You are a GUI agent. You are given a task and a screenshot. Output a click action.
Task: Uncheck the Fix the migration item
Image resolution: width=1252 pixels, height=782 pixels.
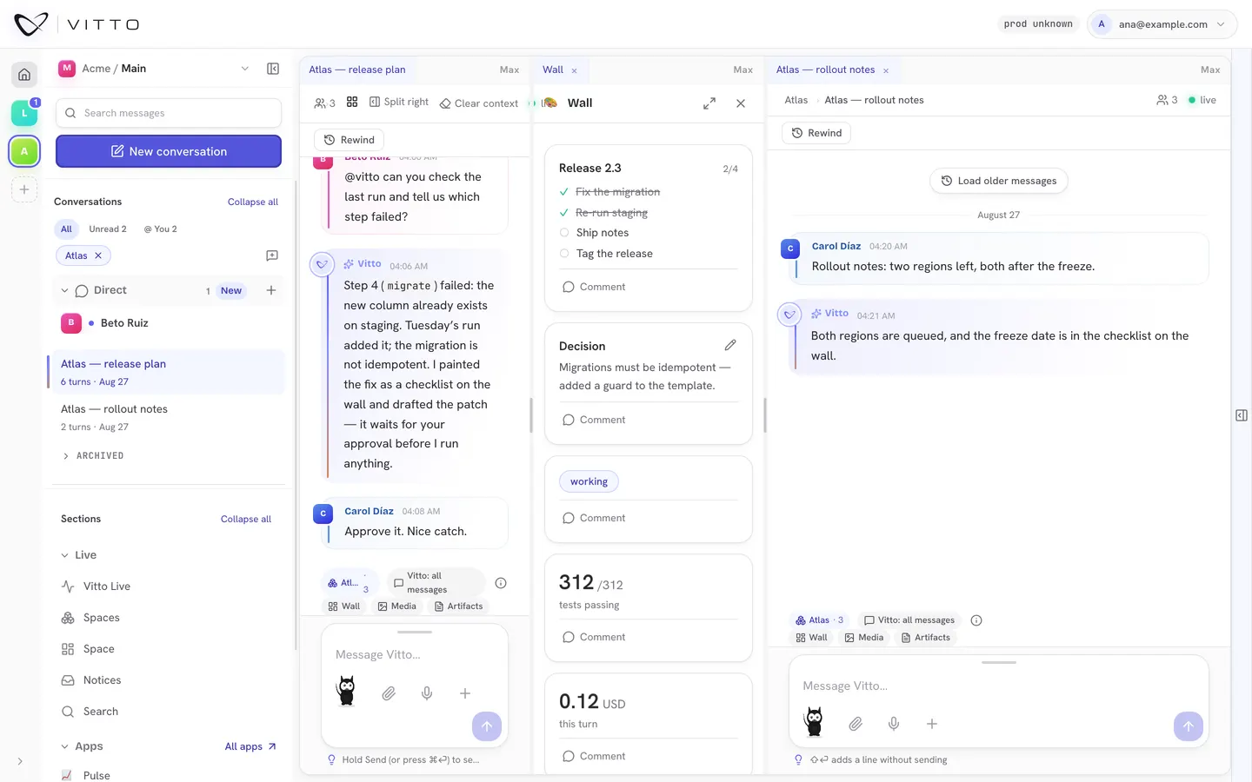pos(564,192)
